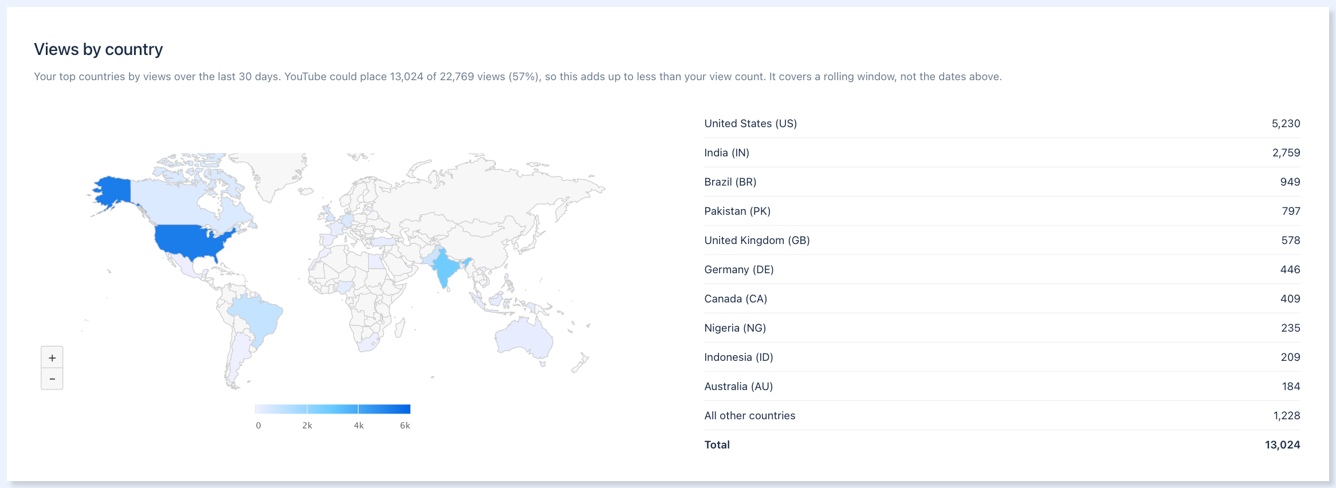Screen dimensions: 1336x488
Task: Click the color scale legend bar
Action: 333,409
